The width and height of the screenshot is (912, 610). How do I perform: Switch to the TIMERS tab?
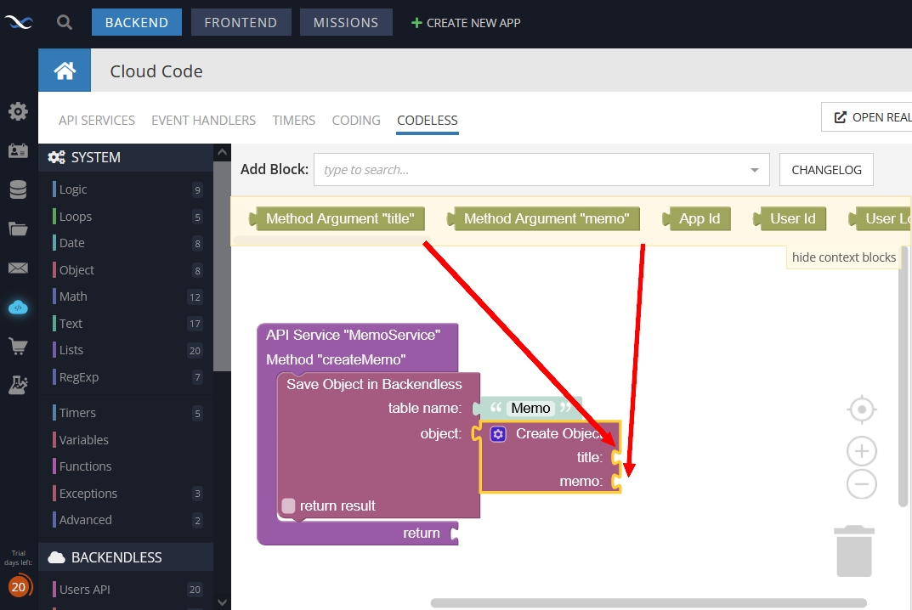click(294, 121)
